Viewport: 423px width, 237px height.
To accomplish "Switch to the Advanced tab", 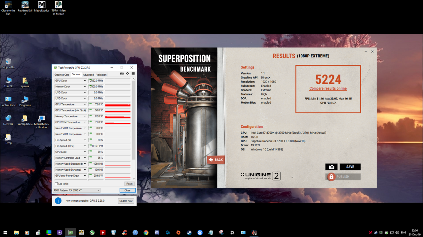I will [88, 75].
